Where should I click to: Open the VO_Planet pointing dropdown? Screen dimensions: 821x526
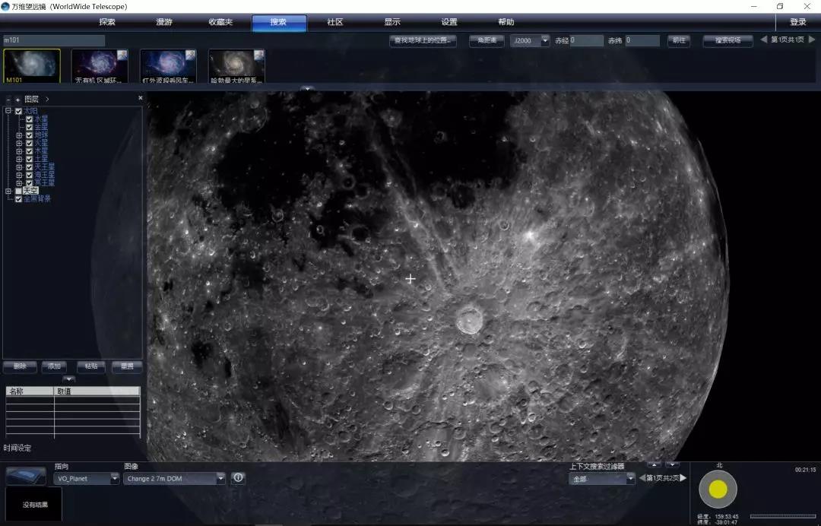[x=114, y=479]
